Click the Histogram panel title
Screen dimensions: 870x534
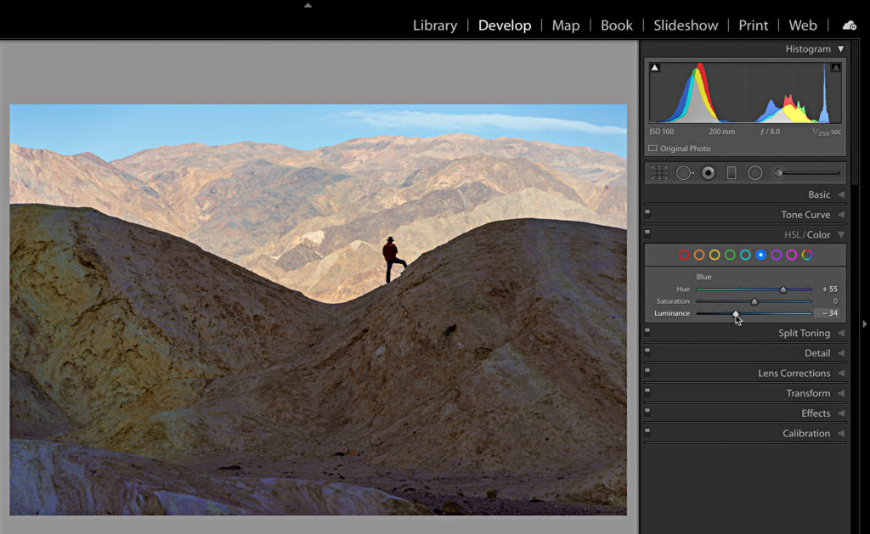click(x=808, y=48)
